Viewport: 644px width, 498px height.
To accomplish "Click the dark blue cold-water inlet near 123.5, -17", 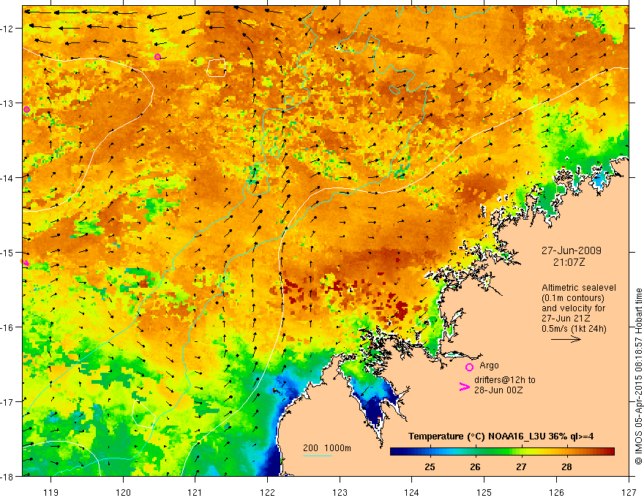I will click(374, 409).
